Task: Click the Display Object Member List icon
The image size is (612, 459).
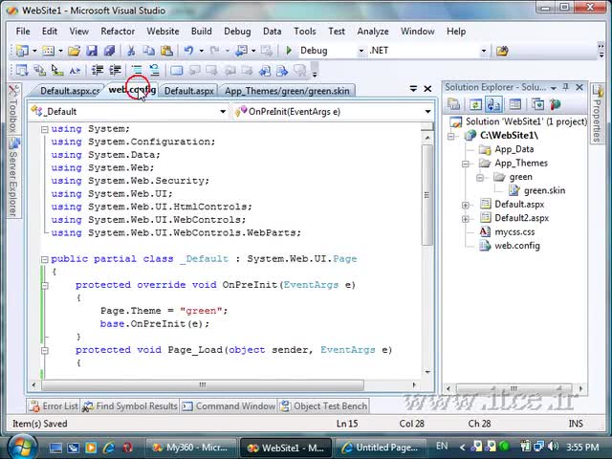Action: [x=22, y=70]
